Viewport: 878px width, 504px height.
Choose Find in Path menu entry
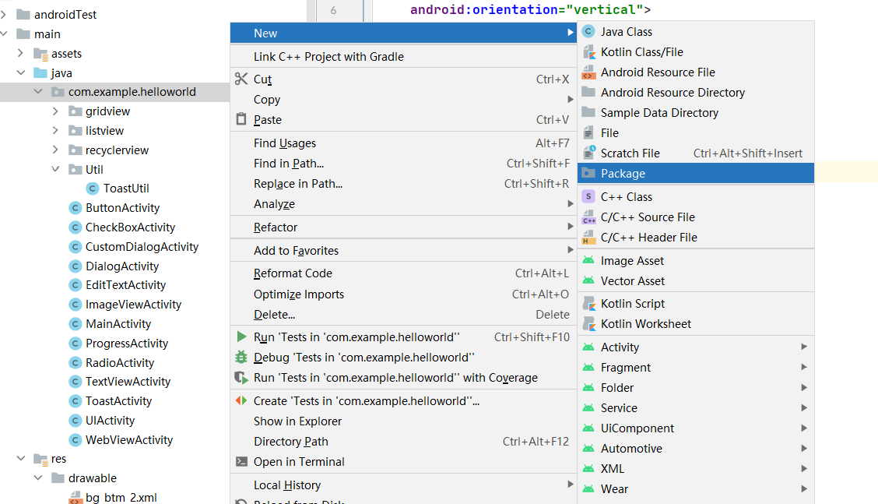coord(289,164)
